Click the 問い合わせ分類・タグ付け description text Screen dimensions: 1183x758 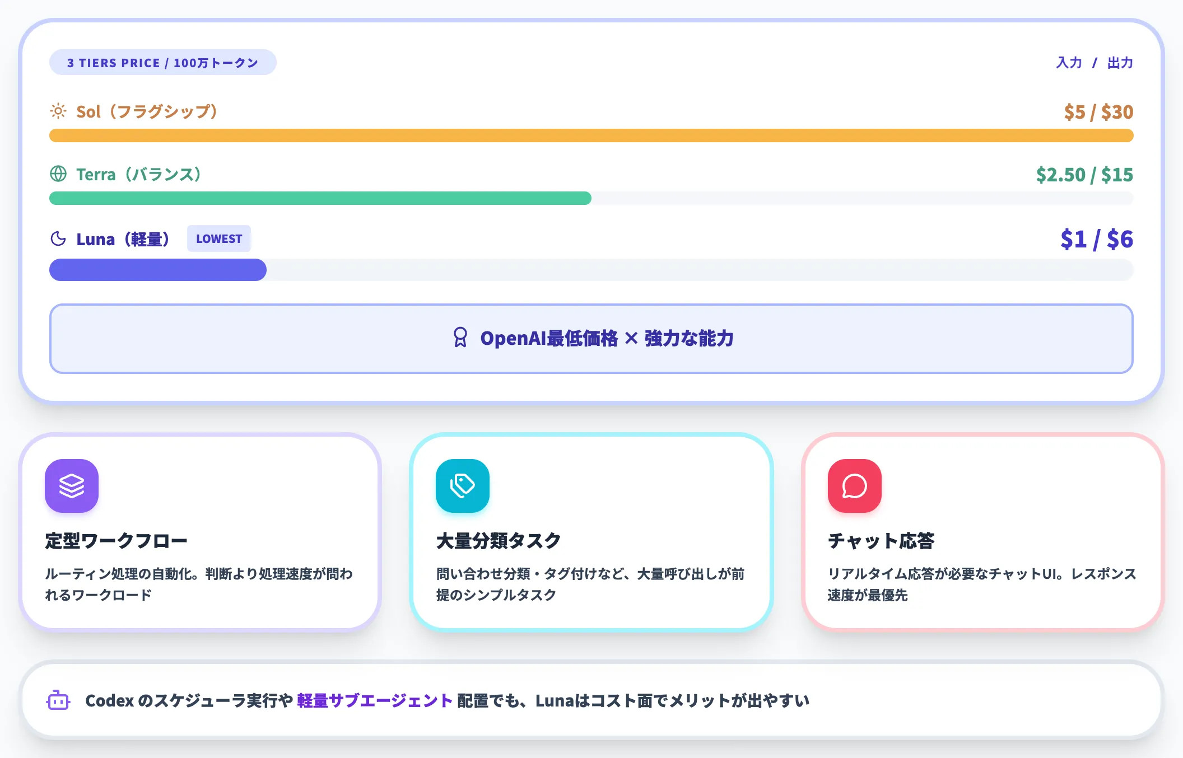click(x=590, y=584)
